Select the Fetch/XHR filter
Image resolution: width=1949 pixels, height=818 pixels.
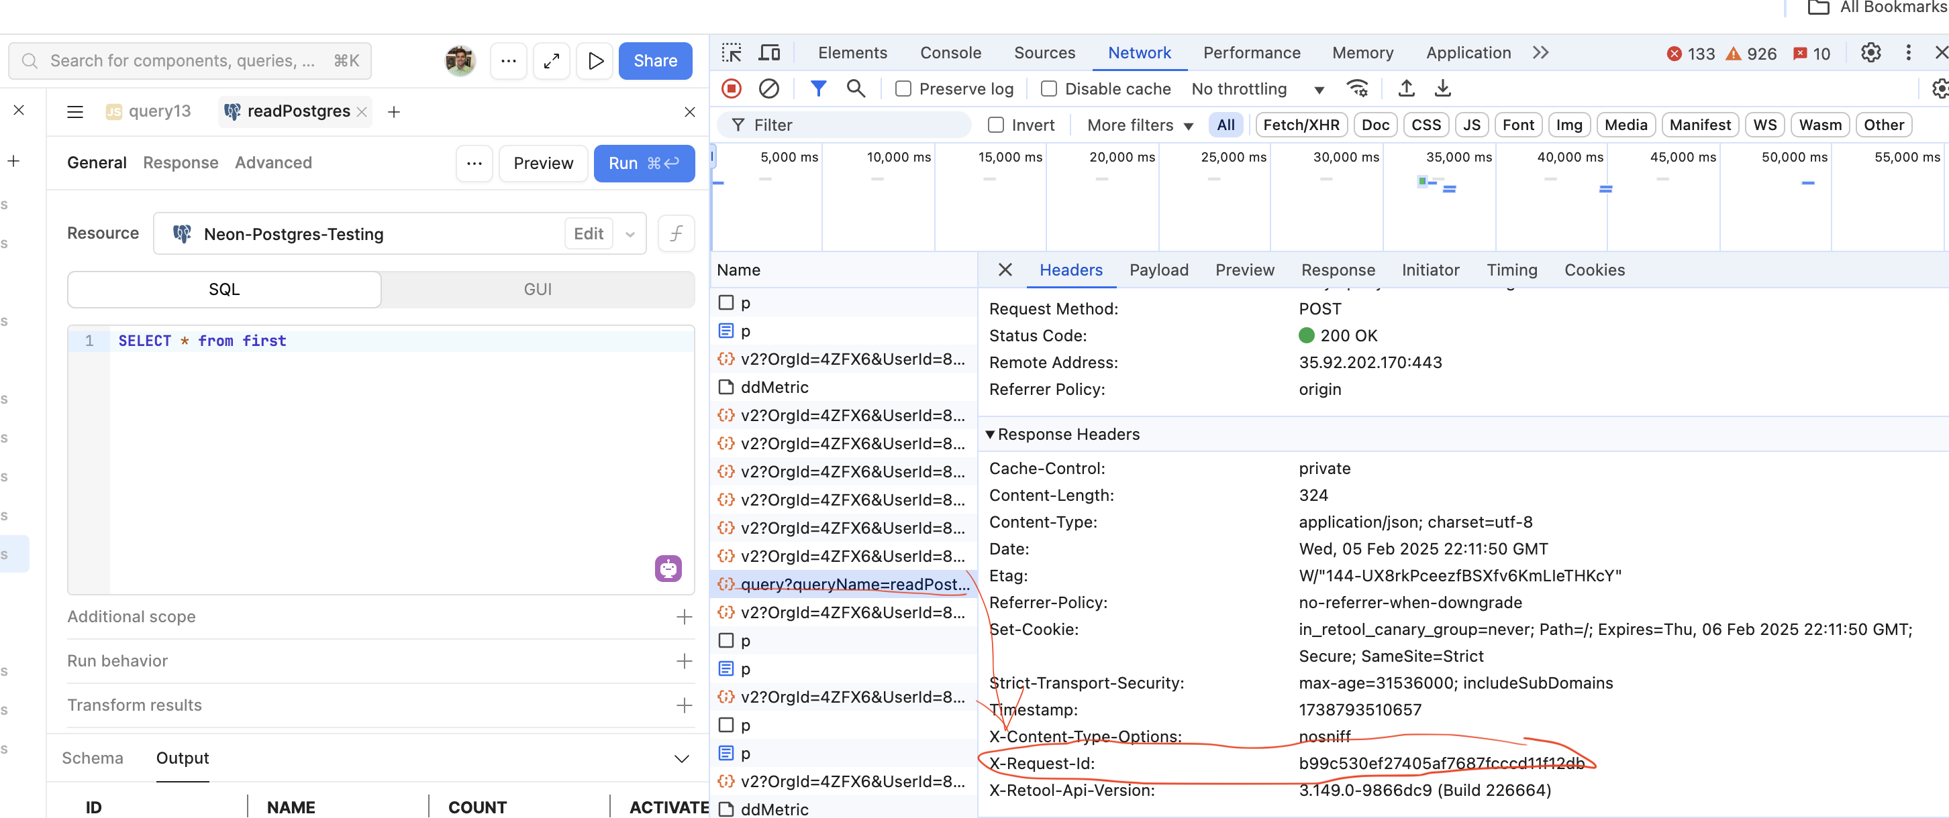pyautogui.click(x=1301, y=125)
